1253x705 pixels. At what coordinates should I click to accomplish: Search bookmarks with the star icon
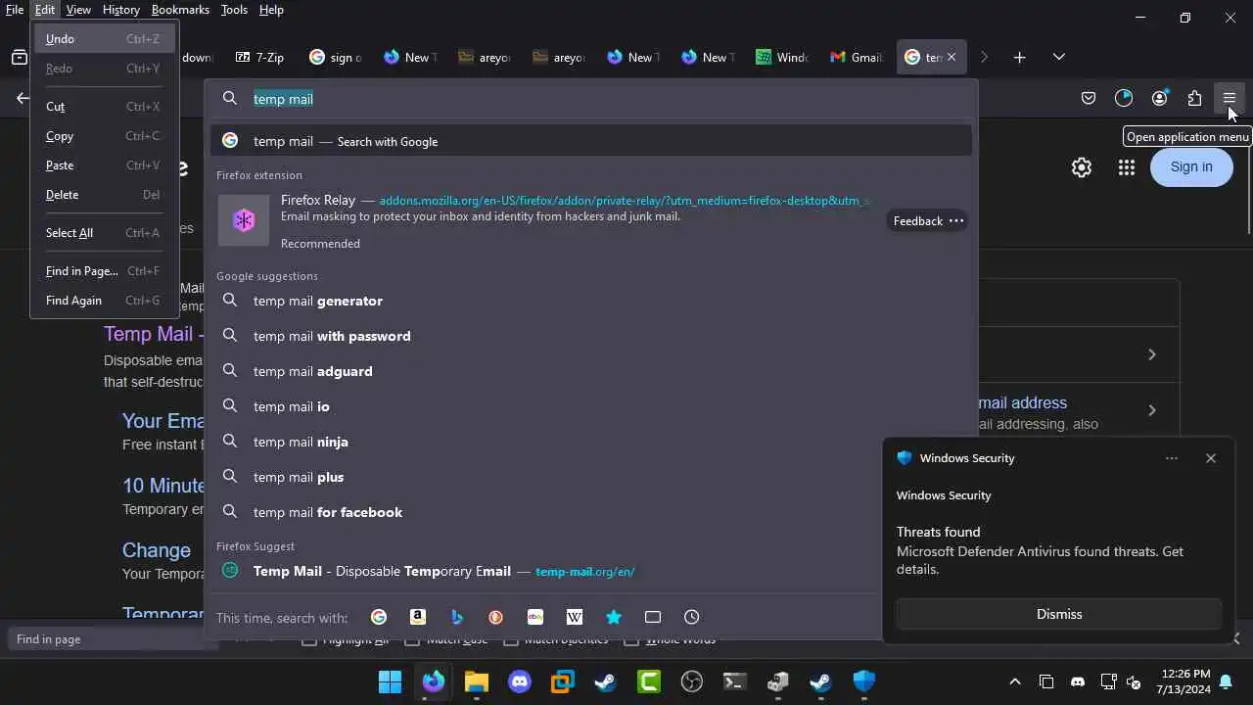(614, 617)
